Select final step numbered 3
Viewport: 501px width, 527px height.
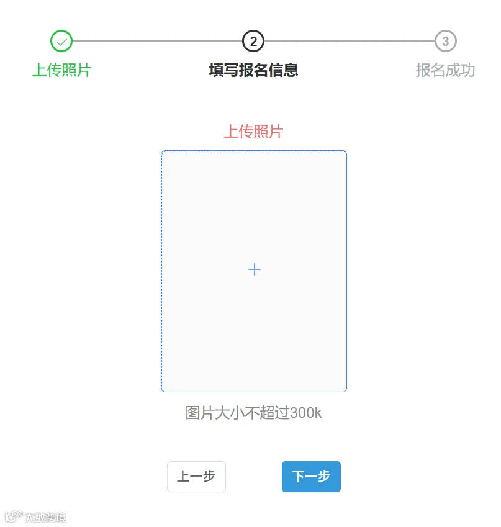pyautogui.click(x=446, y=41)
